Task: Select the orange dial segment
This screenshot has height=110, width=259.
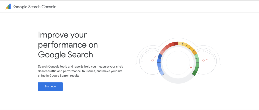Action: click(194, 52)
